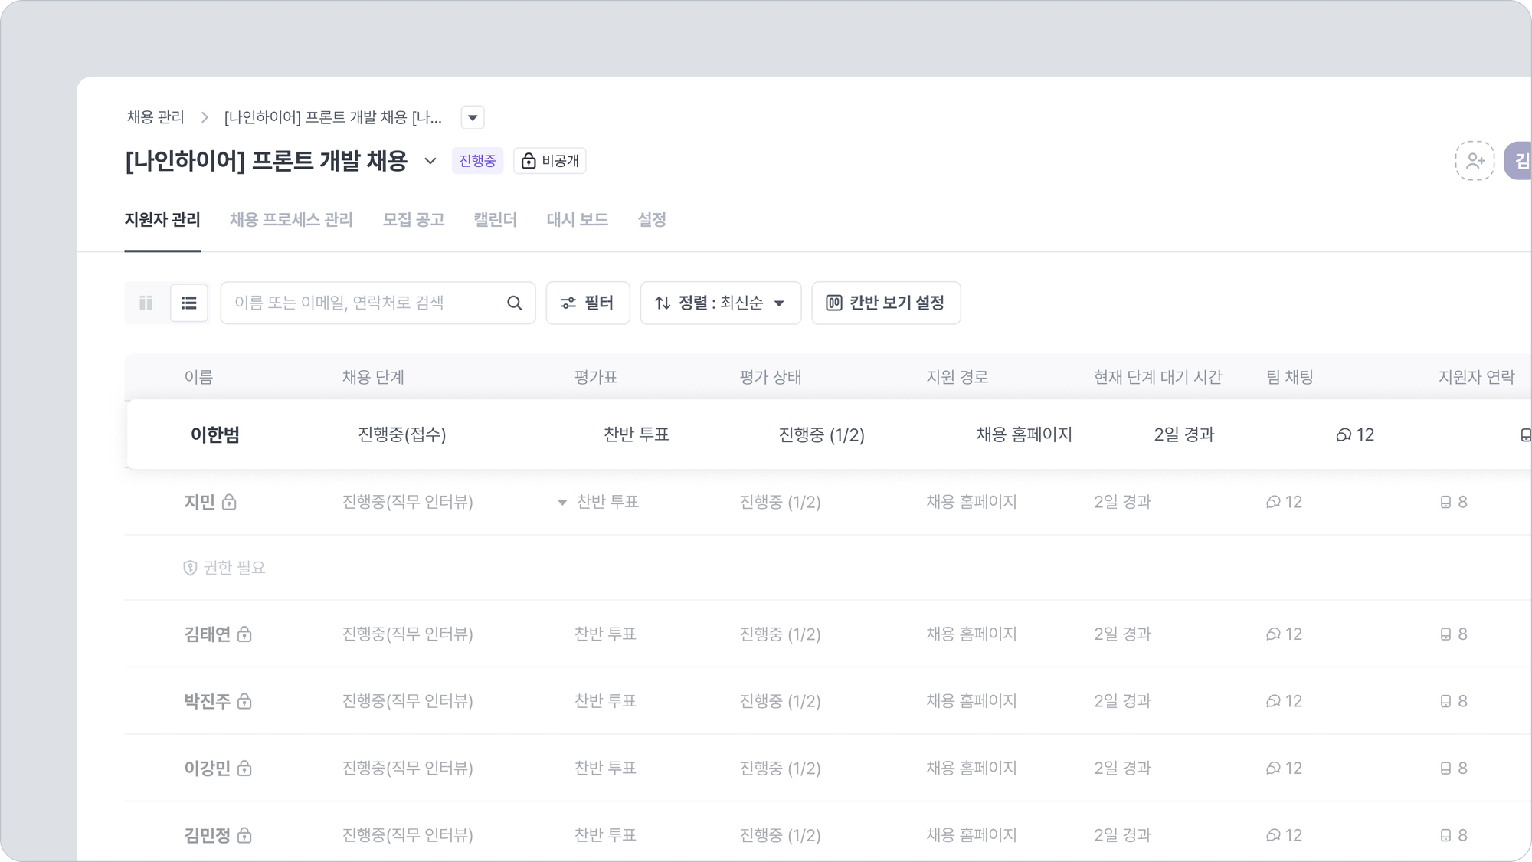Click team chat icon in 김태연 row

pyautogui.click(x=1273, y=634)
